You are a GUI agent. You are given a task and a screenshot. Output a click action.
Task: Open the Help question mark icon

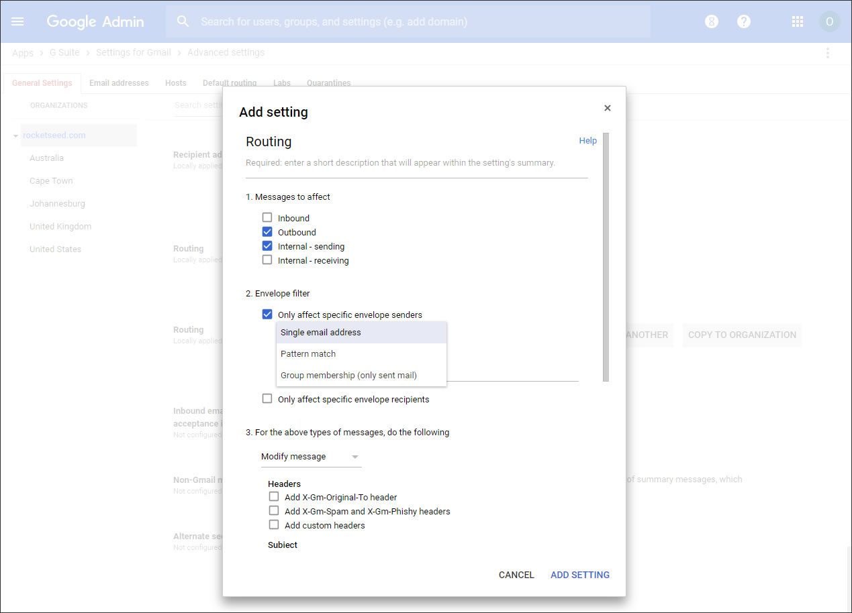pyautogui.click(x=743, y=21)
